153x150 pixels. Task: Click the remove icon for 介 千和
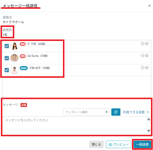pyautogui.click(x=143, y=44)
